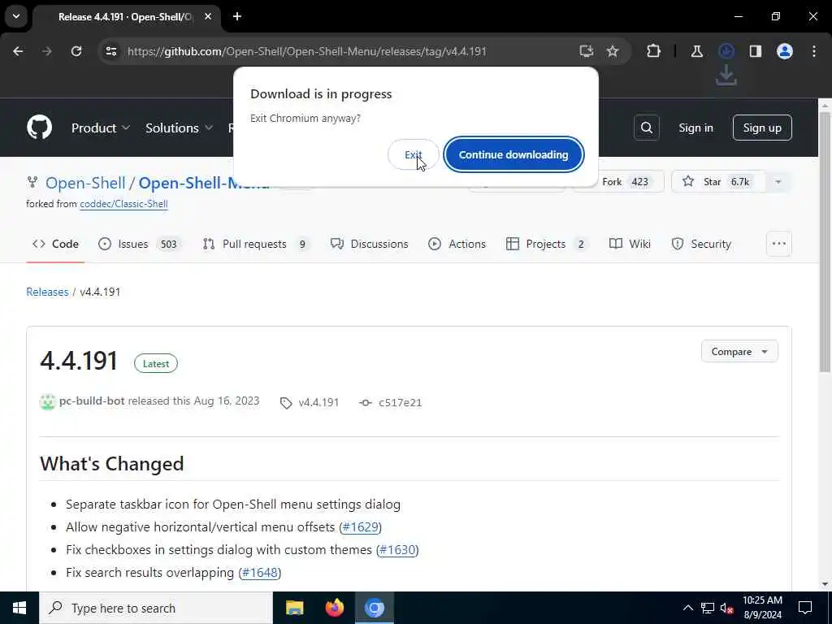The width and height of the screenshot is (832, 624).
Task: Open File Explorer from the taskbar
Action: click(294, 608)
